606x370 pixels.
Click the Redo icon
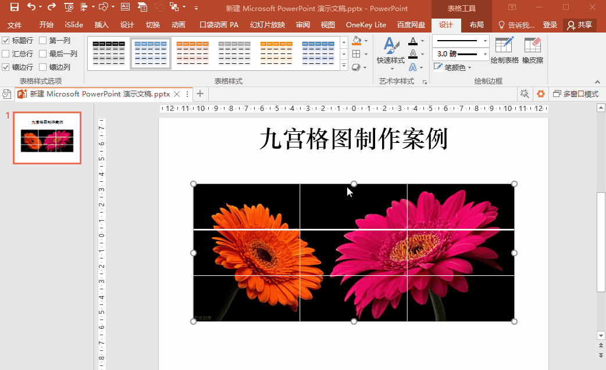coord(52,7)
